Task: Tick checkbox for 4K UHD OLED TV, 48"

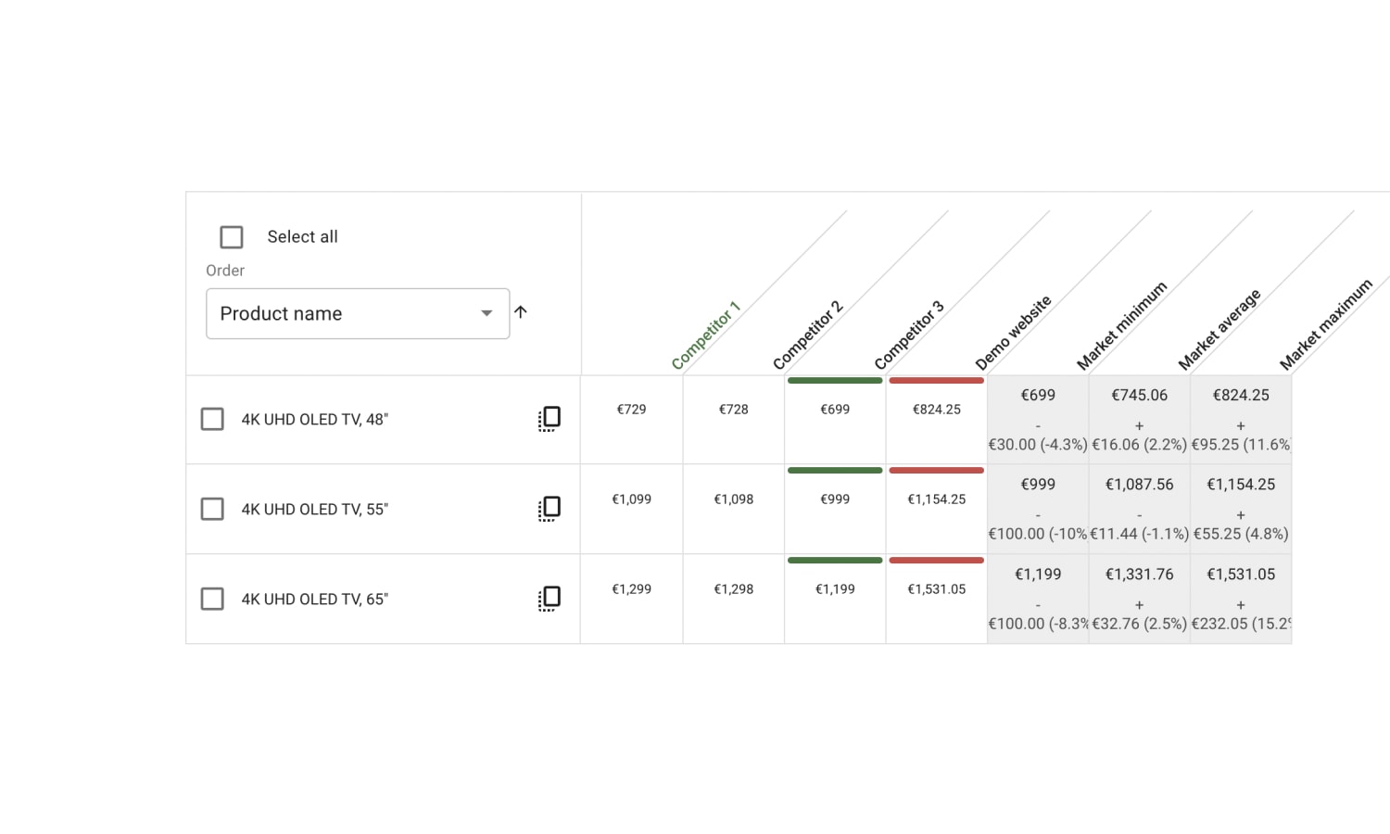Action: (212, 419)
